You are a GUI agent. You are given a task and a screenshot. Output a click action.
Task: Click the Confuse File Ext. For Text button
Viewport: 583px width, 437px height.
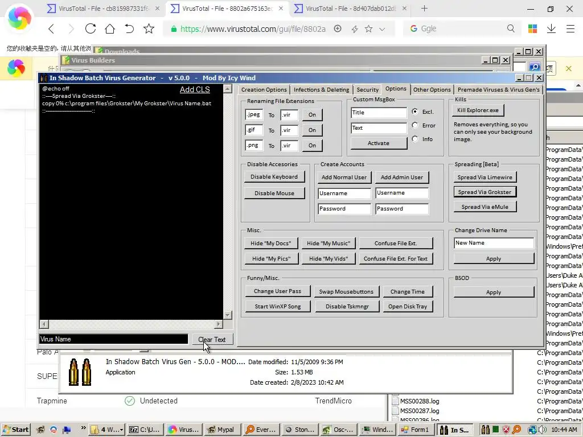point(396,259)
